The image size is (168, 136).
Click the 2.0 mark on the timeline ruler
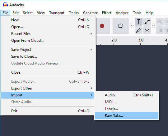pyautogui.click(x=114, y=40)
